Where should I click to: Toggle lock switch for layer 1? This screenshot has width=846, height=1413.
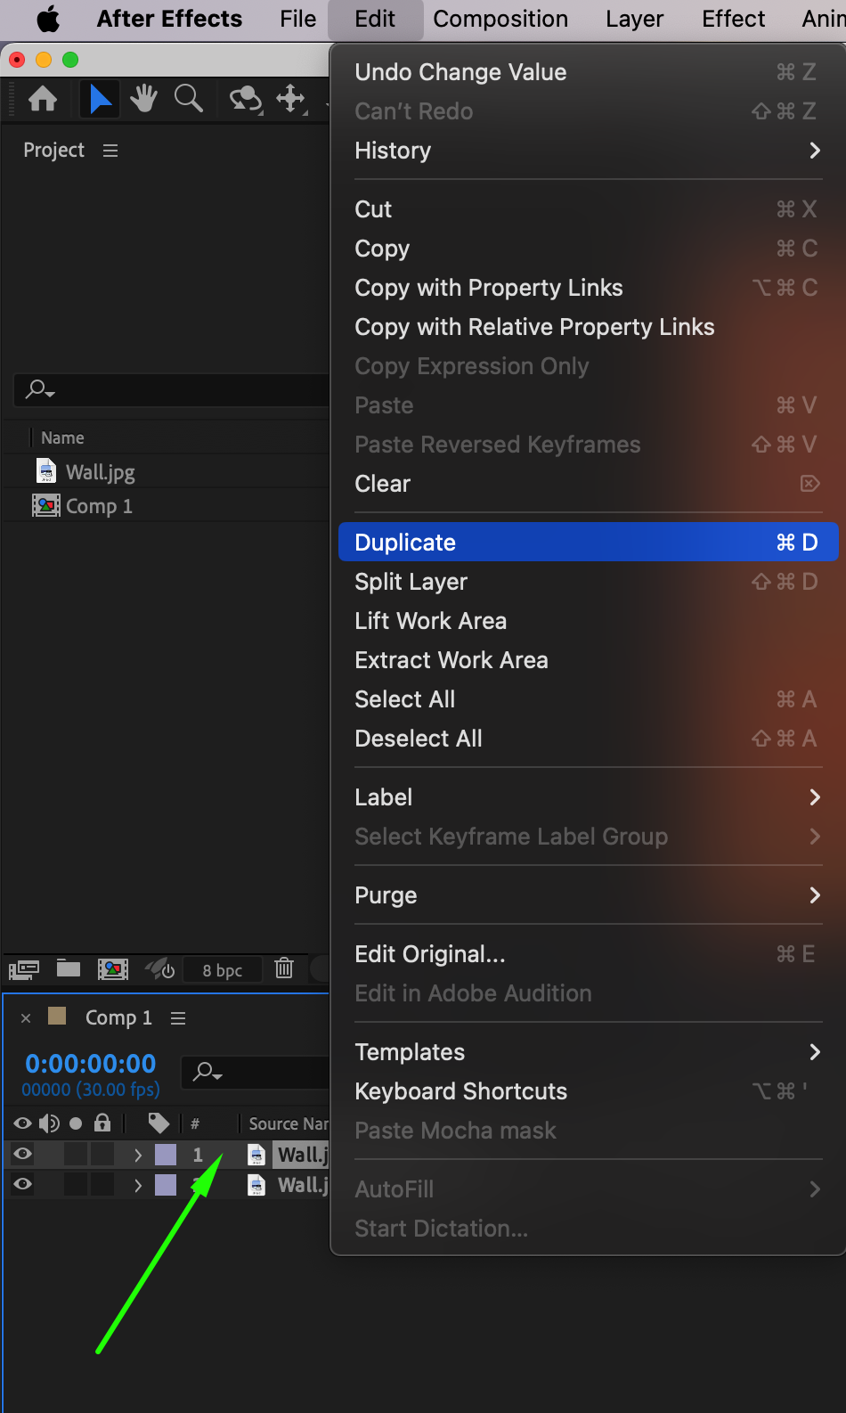pyautogui.click(x=102, y=1155)
